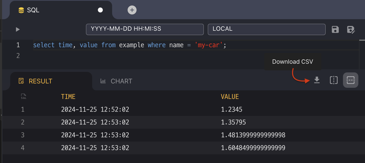Click the save query disk icon

[x=335, y=29]
